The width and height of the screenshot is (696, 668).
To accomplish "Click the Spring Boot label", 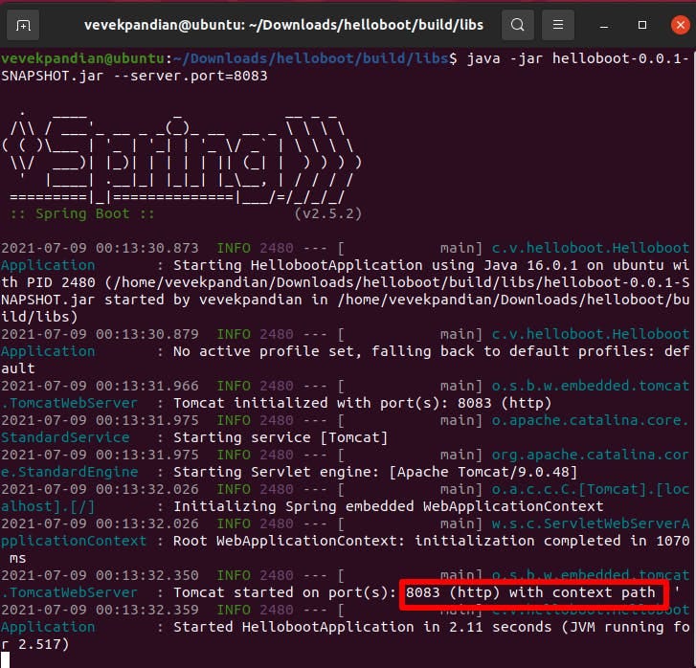I will click(82, 214).
